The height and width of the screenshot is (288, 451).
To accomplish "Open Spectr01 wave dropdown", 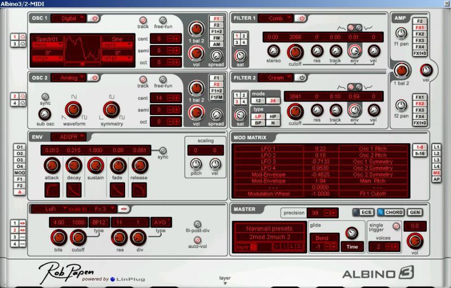I will coord(47,45).
